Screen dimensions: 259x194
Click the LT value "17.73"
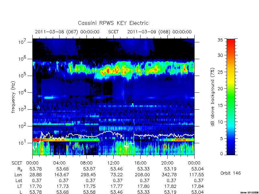tap(62, 186)
